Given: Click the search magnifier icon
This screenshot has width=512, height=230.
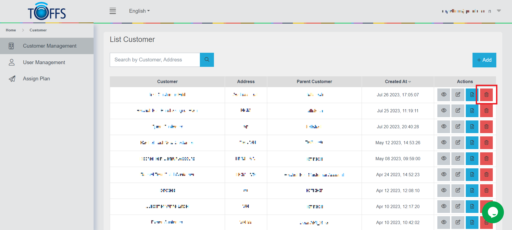Looking at the screenshot, I should 207,60.
